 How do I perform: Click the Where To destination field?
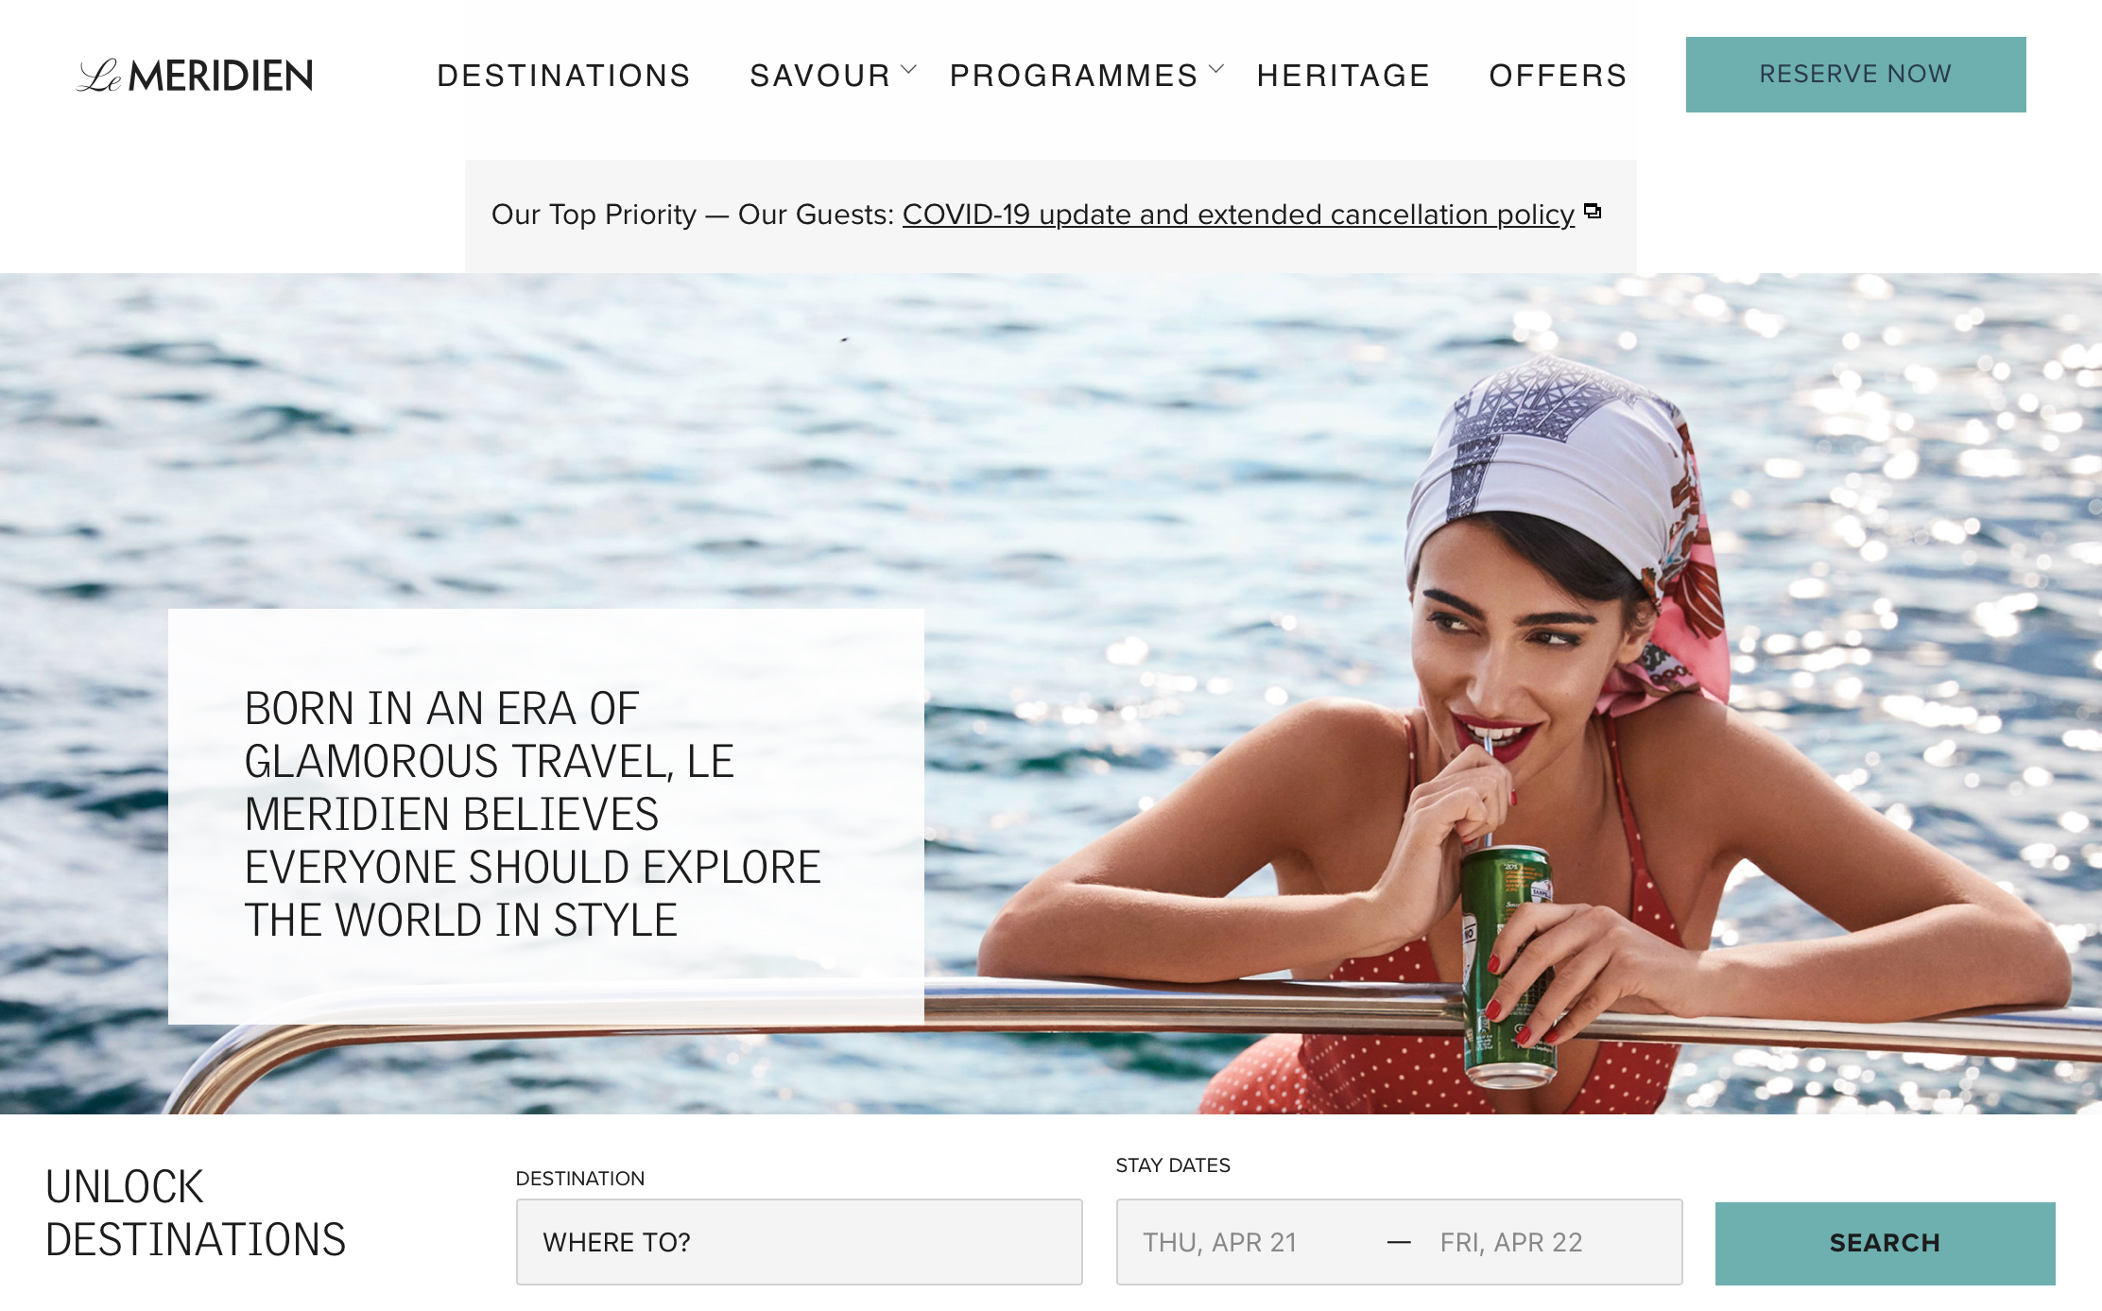point(799,1242)
